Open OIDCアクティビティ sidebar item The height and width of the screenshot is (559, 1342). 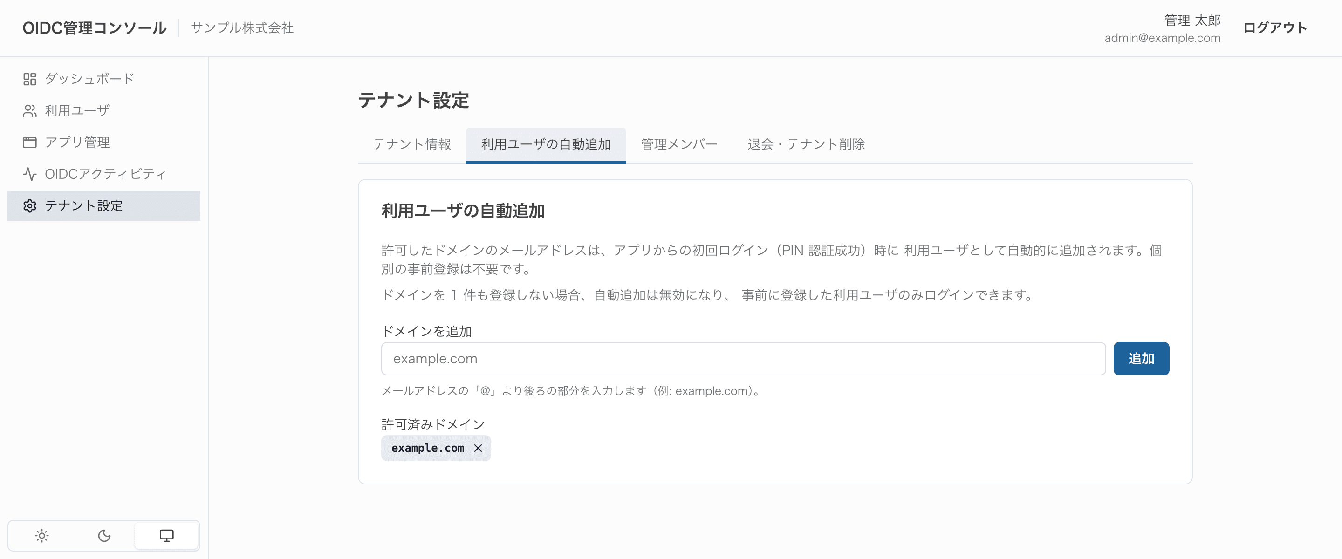pyautogui.click(x=103, y=174)
